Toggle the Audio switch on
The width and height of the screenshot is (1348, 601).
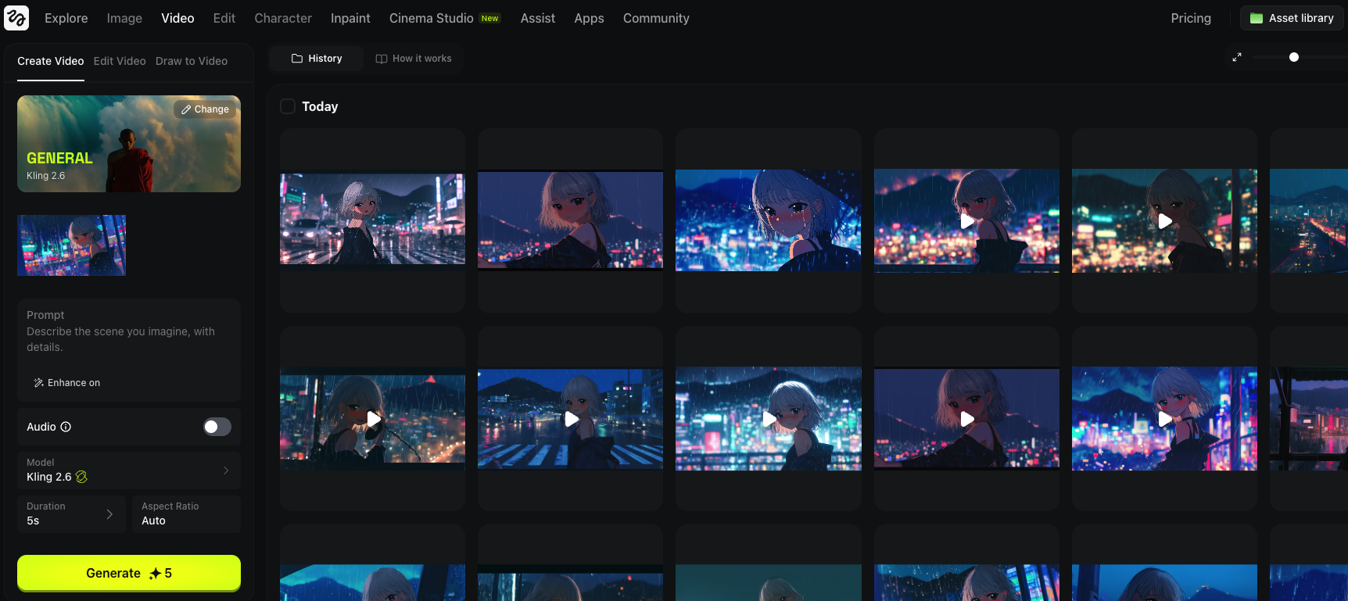point(217,427)
